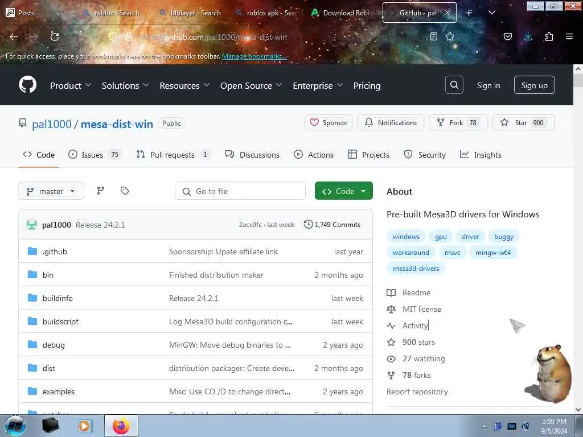Switch to the Security tab
The width and height of the screenshot is (583, 437).
pos(425,155)
